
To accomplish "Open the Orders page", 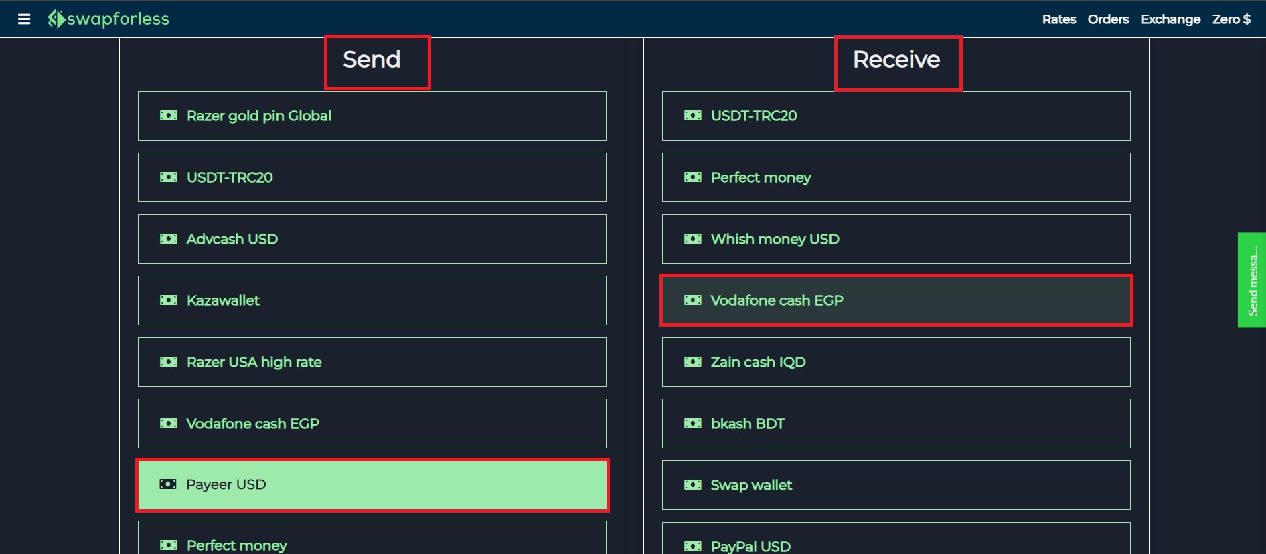I will click(1108, 19).
